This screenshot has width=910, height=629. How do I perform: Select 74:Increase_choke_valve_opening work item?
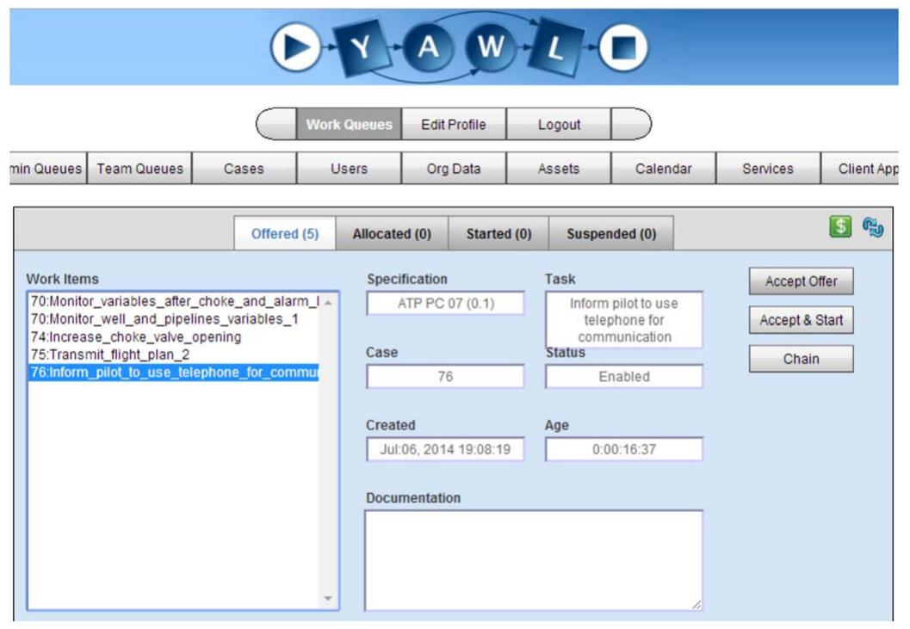174,336
